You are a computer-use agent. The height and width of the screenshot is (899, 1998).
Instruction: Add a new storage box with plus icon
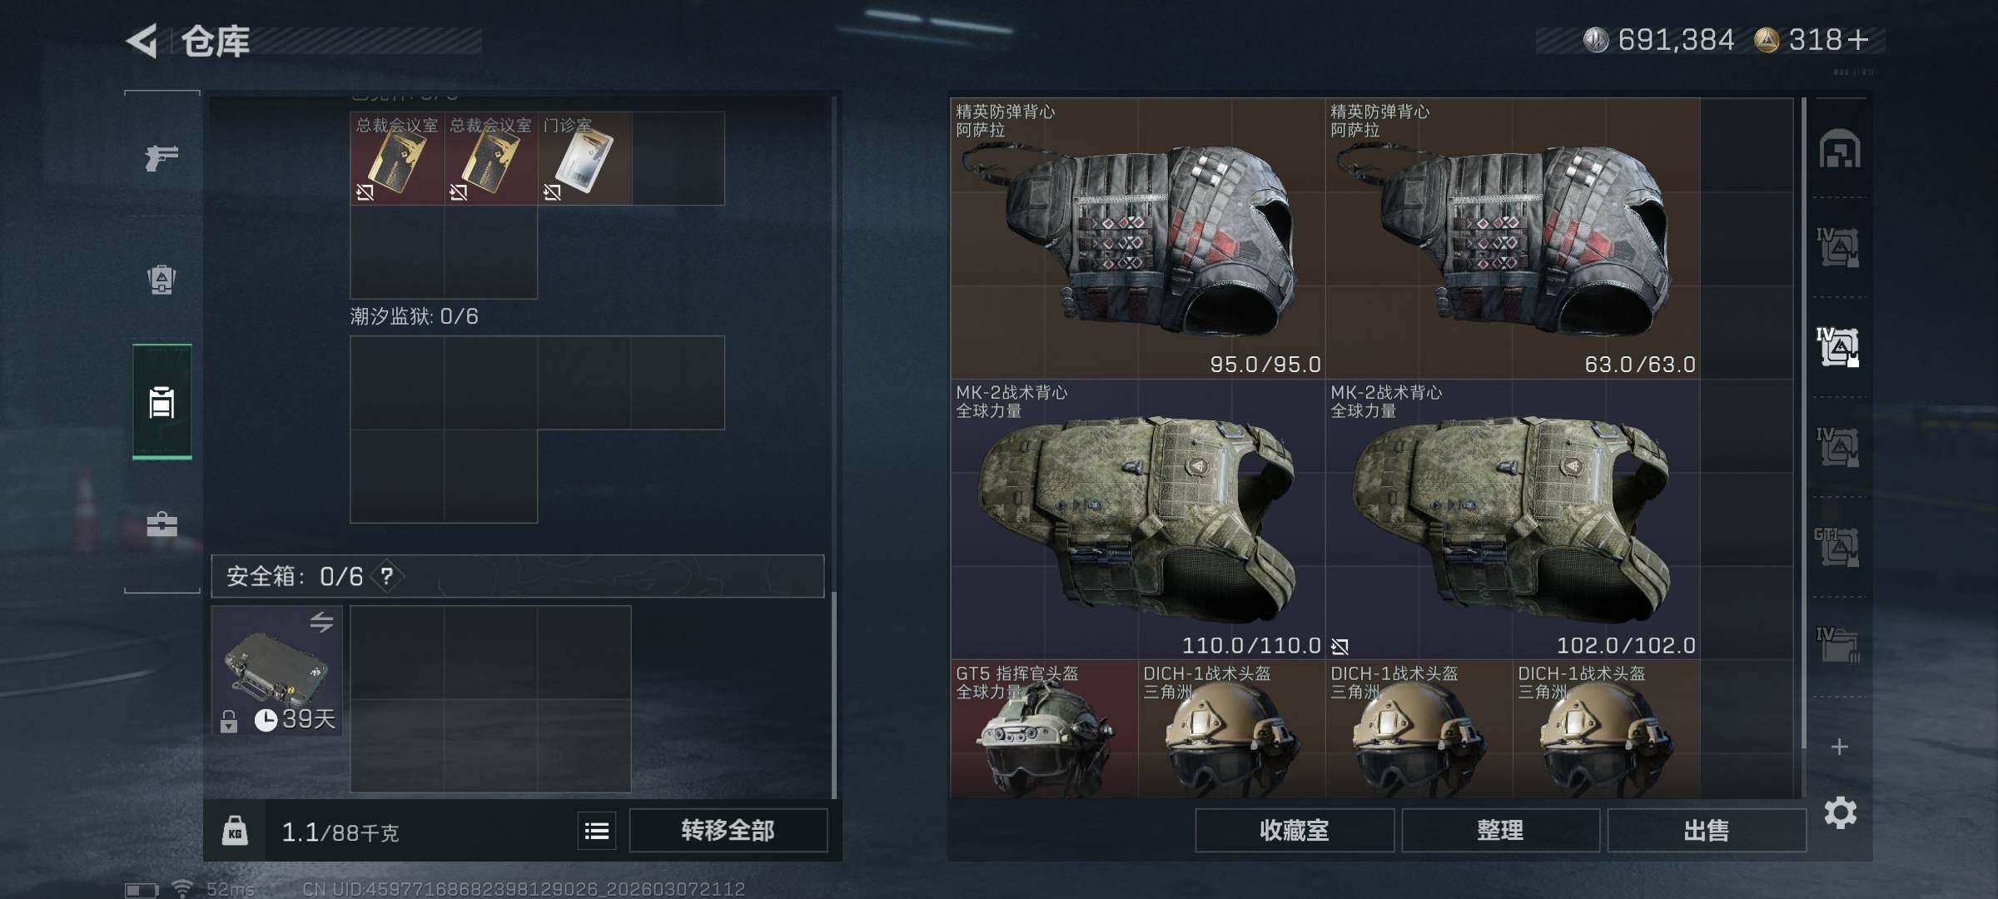click(x=1840, y=747)
